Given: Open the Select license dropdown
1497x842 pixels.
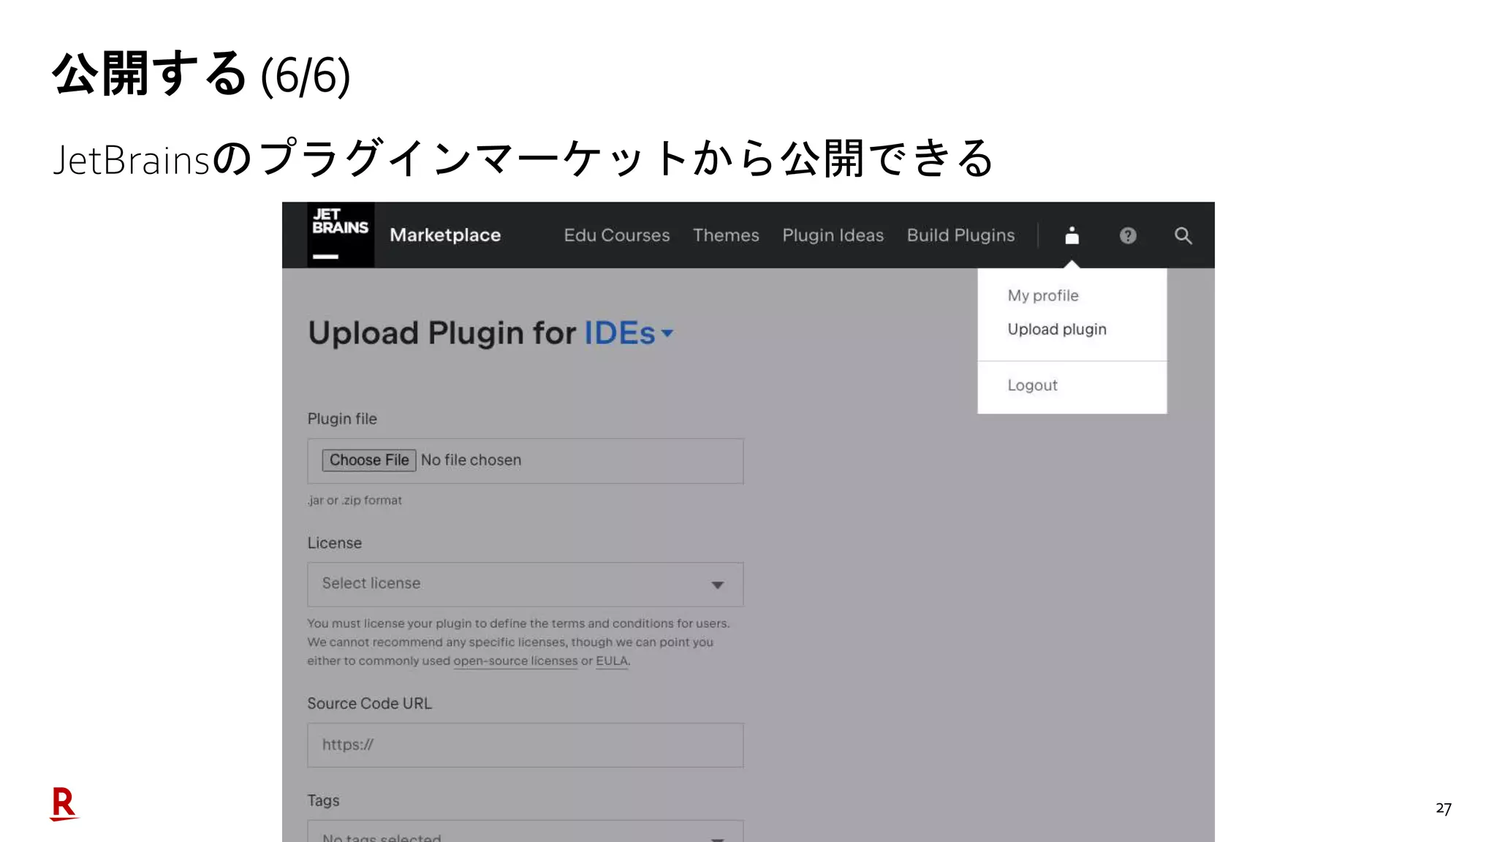Looking at the screenshot, I should [x=526, y=584].
